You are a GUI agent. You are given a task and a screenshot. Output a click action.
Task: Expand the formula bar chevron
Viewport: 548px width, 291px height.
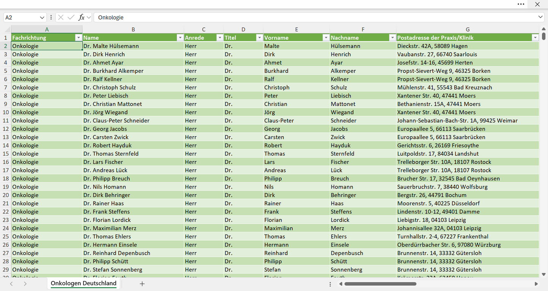(x=540, y=17)
